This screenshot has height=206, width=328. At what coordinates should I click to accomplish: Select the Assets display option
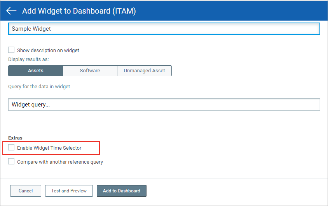pyautogui.click(x=35, y=71)
